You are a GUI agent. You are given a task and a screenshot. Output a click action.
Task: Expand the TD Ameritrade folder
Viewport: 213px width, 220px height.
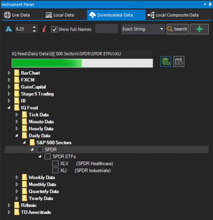click(9, 212)
